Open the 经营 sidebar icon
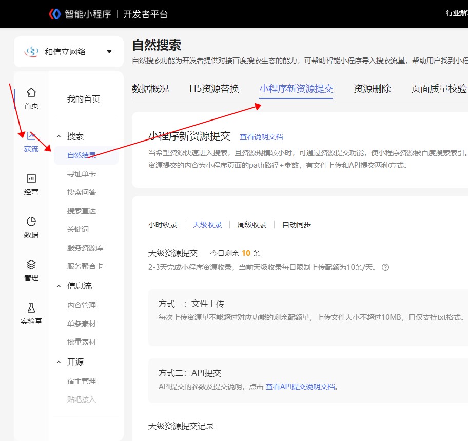This screenshot has width=468, height=441. click(31, 178)
